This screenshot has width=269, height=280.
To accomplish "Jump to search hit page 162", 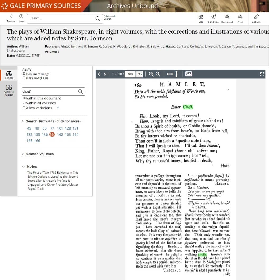I will [60, 135].
